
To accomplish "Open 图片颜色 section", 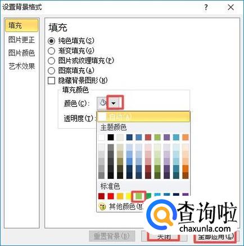I will click(21, 53).
